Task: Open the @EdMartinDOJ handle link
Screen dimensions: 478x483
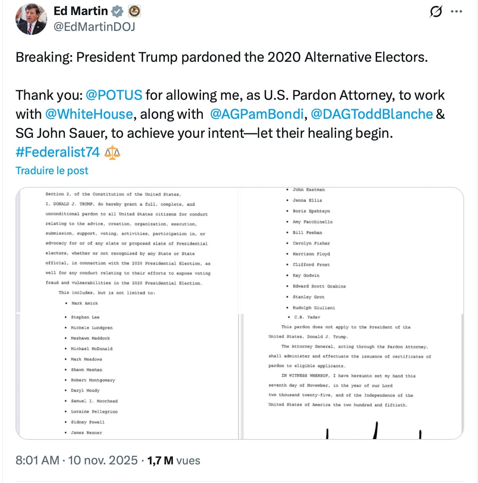Action: [x=94, y=27]
